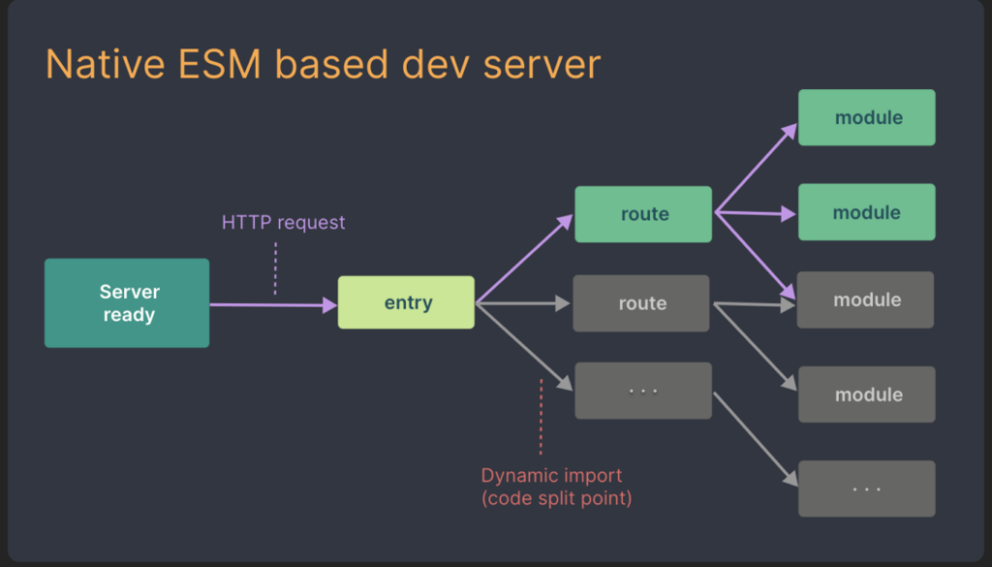Toggle the arrow from Server ready to entry
Viewport: 992px width, 567px height.
coord(271,303)
